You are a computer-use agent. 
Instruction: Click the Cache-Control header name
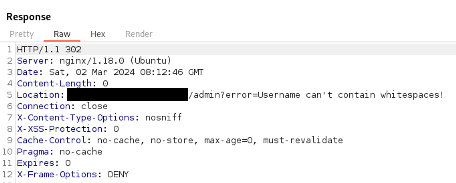[x=52, y=140]
